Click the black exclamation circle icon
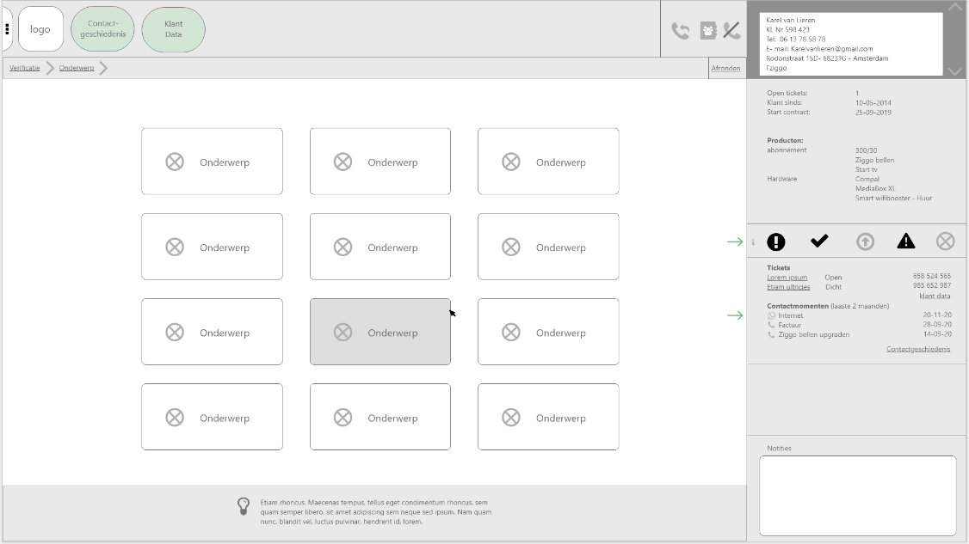 click(x=775, y=242)
